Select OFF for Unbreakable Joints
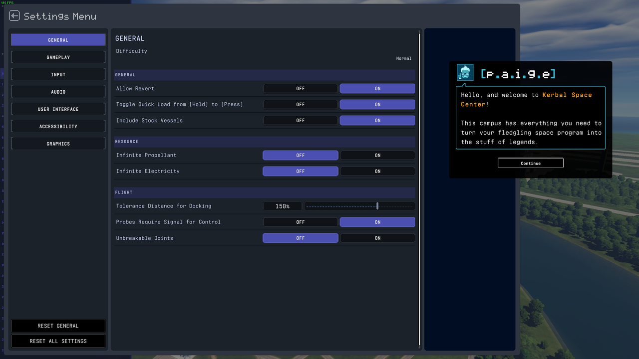The height and width of the screenshot is (359, 639). coord(301,238)
